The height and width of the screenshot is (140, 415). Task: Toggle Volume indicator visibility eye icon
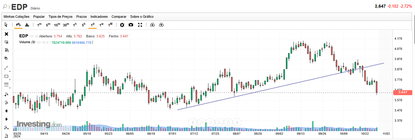tap(39, 42)
